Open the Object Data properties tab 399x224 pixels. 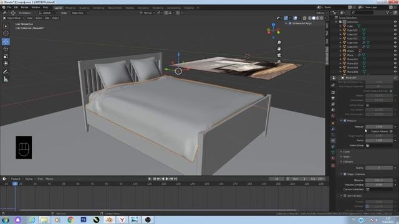click(x=333, y=152)
